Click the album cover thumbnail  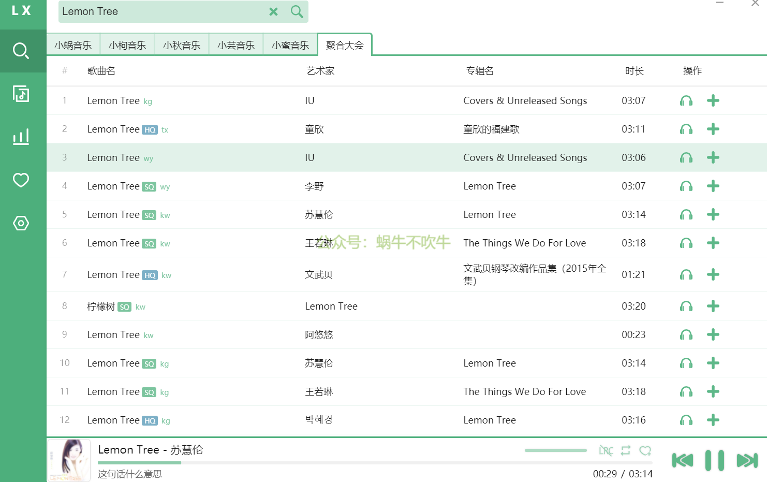69,460
